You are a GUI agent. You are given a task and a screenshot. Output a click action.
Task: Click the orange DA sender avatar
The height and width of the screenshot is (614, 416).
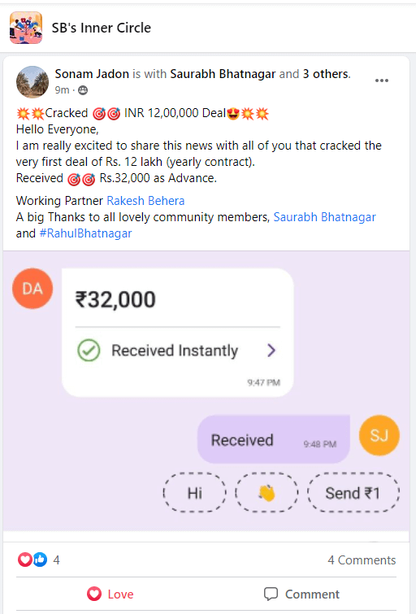click(32, 288)
